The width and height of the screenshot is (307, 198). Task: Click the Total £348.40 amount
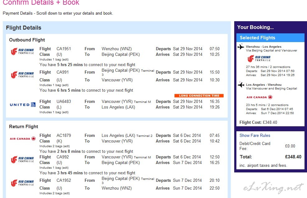(293, 157)
